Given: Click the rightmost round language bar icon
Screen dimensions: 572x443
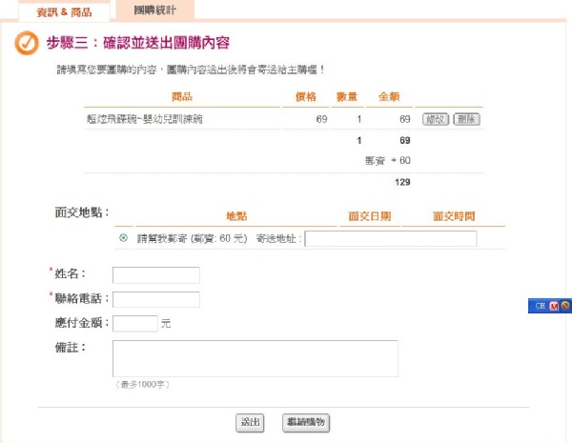Looking at the screenshot, I should click(x=564, y=306).
